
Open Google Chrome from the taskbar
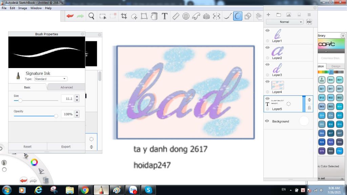[84, 190]
